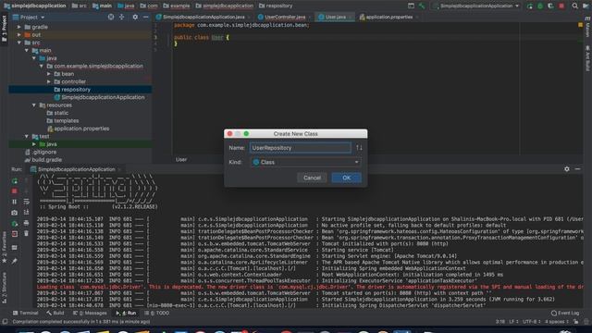Click the Name field in Create New Class
This screenshot has width=592, height=333.
point(301,148)
